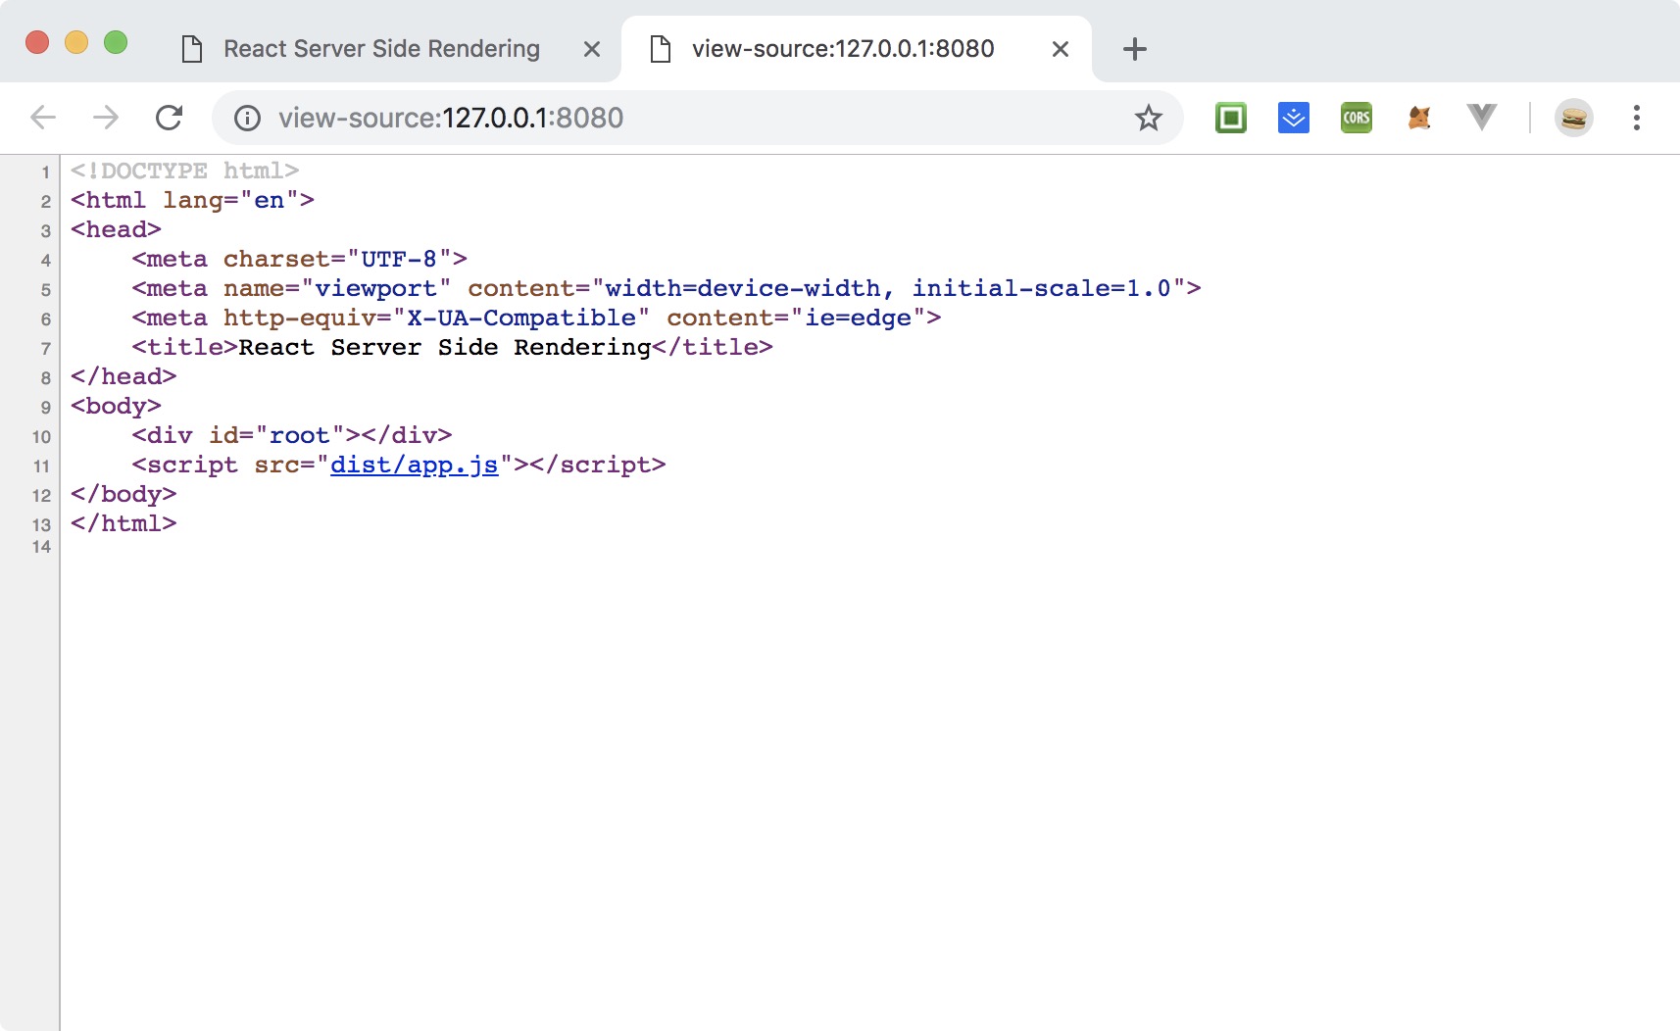Click the meta charset UTF-8 line

coord(300,259)
